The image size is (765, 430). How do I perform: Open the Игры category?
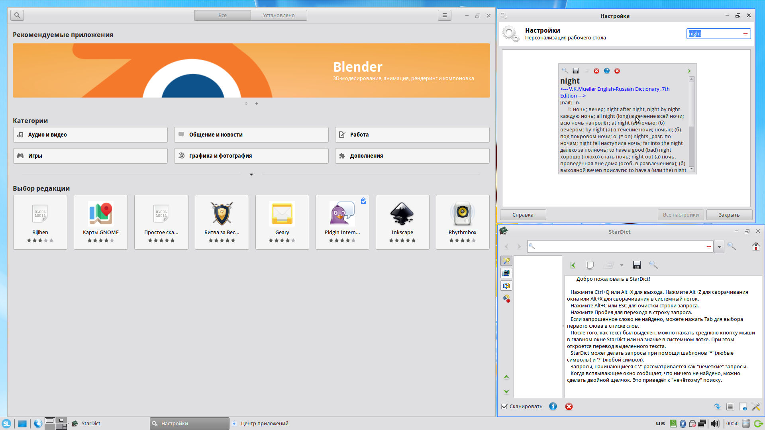point(90,156)
